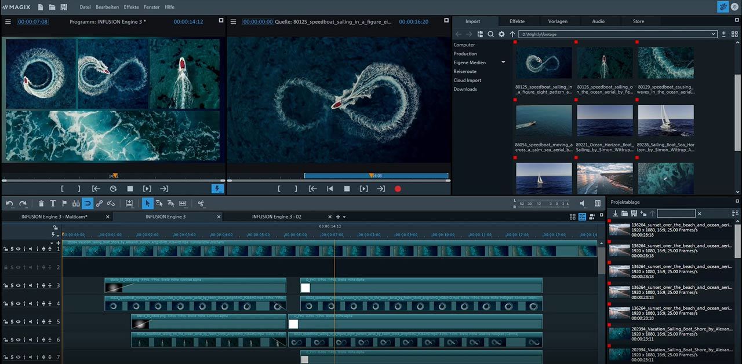
Task: Click the mixer icon beside the speaker
Action: coord(598,204)
